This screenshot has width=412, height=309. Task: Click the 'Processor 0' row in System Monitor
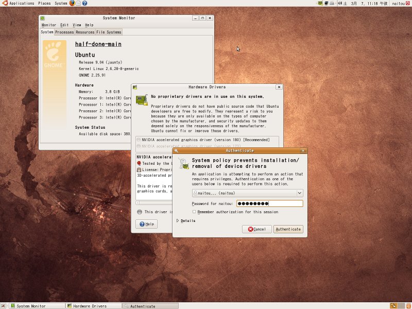pyautogui.click(x=105, y=98)
